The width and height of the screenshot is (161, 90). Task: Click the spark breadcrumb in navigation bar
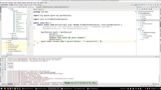point(11,5)
